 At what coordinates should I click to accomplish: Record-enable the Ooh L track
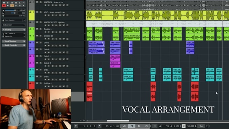(x=45, y=45)
